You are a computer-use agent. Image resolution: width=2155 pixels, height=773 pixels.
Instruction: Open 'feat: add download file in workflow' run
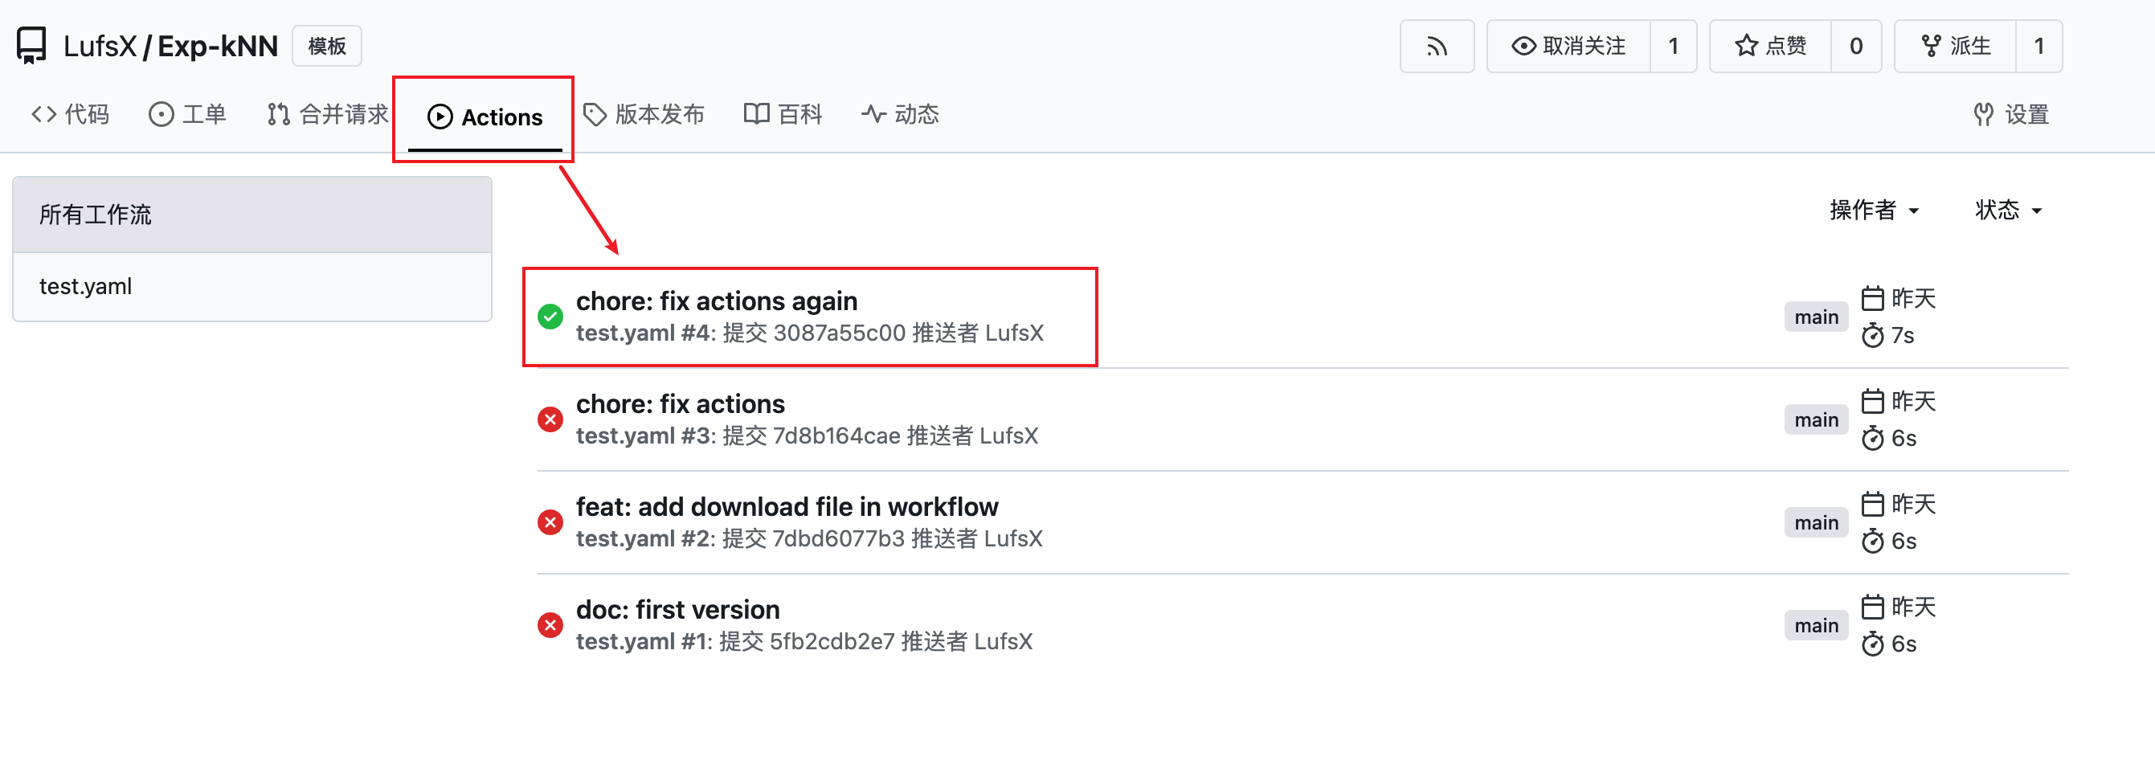click(x=787, y=507)
